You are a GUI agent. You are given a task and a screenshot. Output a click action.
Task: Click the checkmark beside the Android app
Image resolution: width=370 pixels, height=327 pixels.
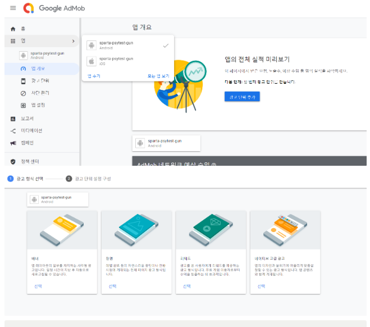tap(166, 46)
